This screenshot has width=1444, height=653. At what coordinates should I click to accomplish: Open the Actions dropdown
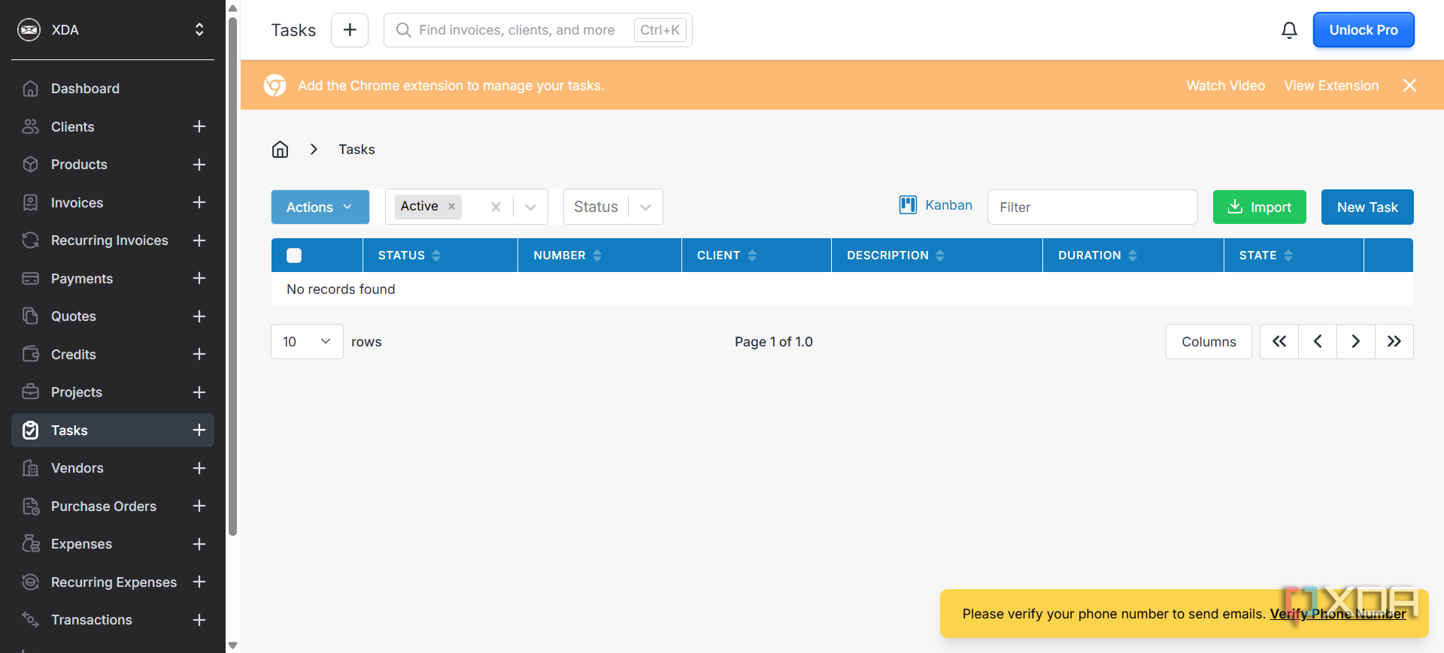point(320,207)
